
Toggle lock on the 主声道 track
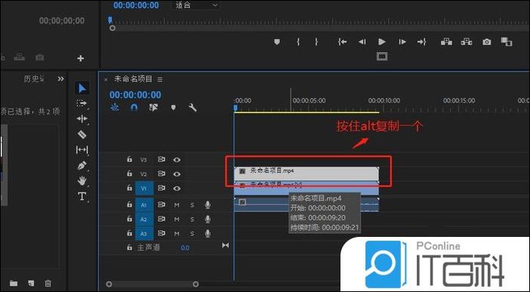coord(129,247)
